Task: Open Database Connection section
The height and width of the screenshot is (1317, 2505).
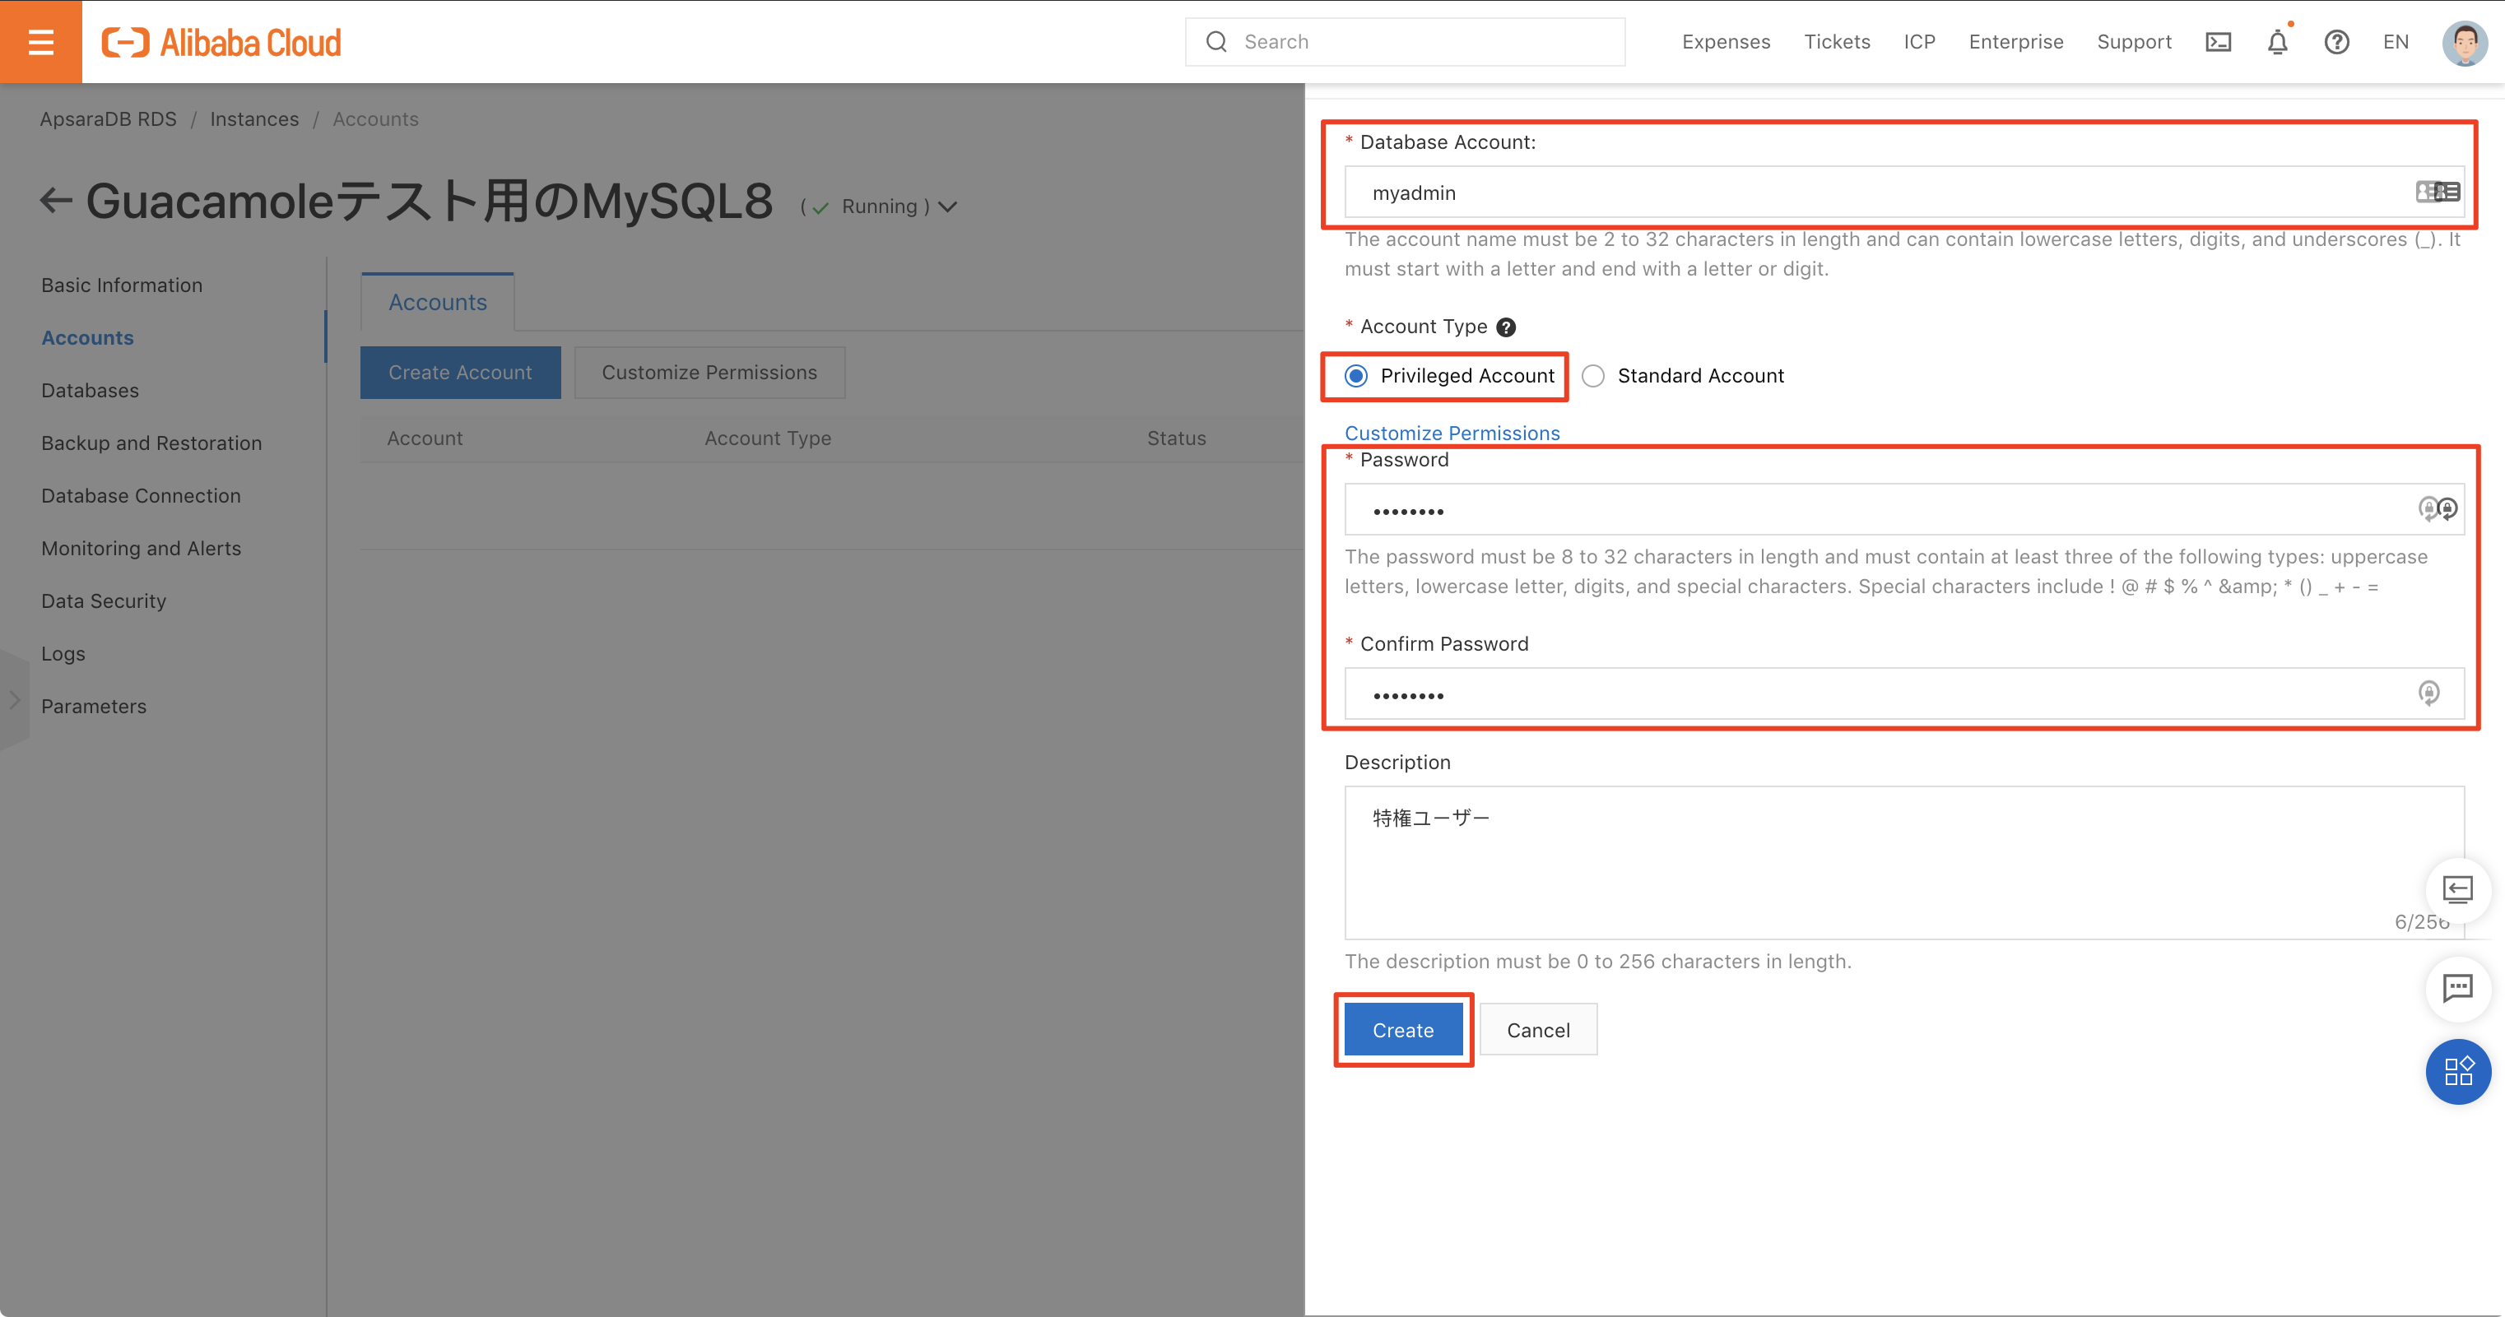Action: point(141,496)
